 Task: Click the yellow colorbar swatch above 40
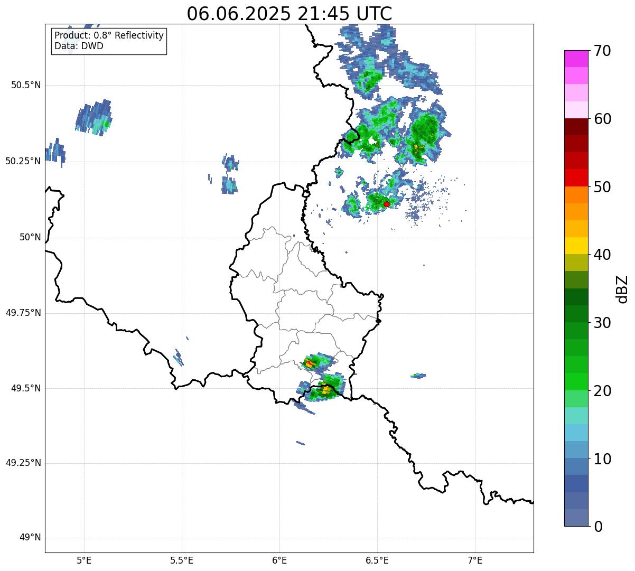coord(576,246)
